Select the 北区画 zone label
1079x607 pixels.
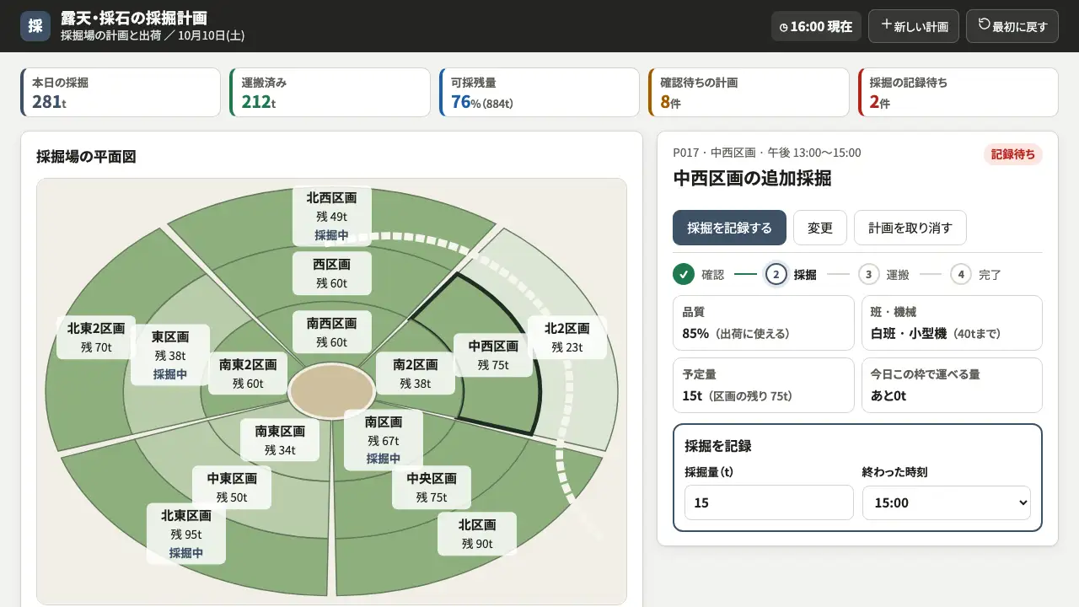[x=477, y=534]
